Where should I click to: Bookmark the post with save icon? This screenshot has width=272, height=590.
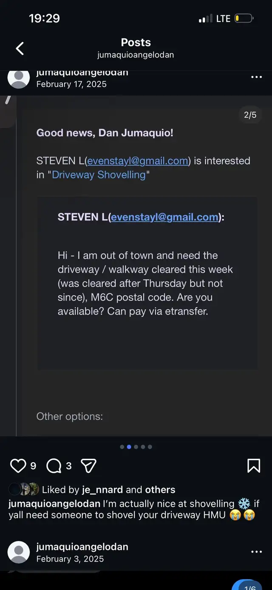254,466
